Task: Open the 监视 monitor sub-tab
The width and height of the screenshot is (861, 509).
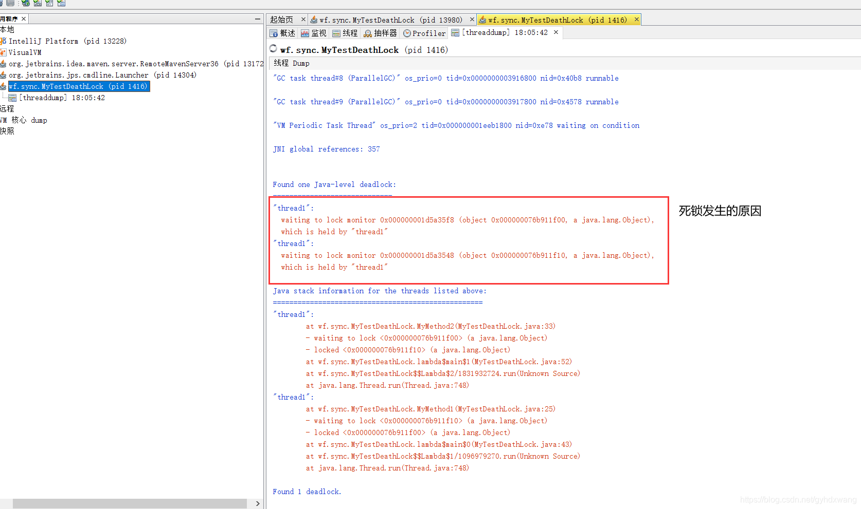Action: [314, 33]
